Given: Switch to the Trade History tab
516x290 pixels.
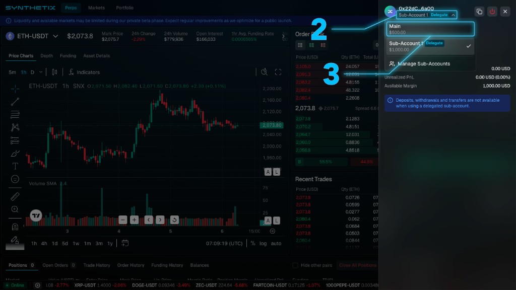Looking at the screenshot, I should 96,265.
